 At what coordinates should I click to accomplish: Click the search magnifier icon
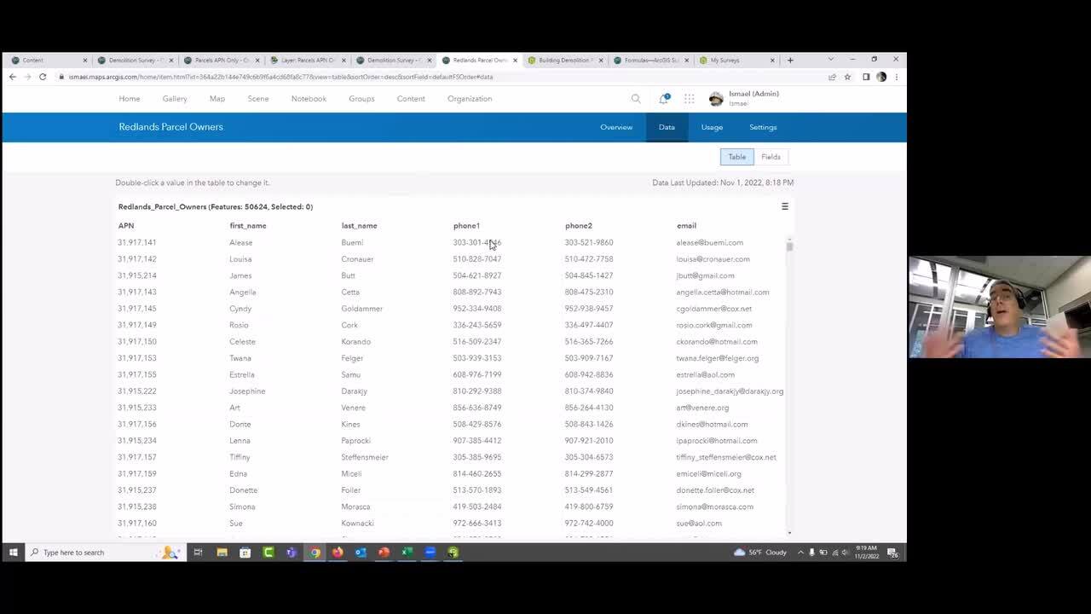click(x=636, y=99)
